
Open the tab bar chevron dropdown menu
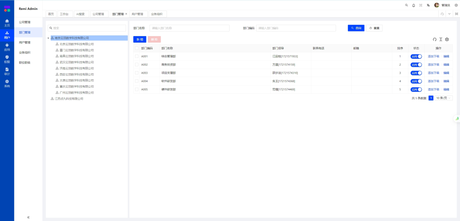click(x=449, y=14)
